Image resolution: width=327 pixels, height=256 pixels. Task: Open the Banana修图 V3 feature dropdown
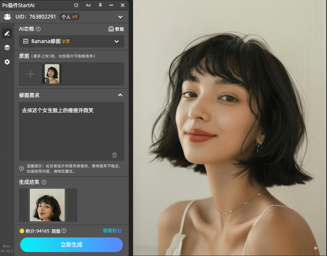[71, 42]
